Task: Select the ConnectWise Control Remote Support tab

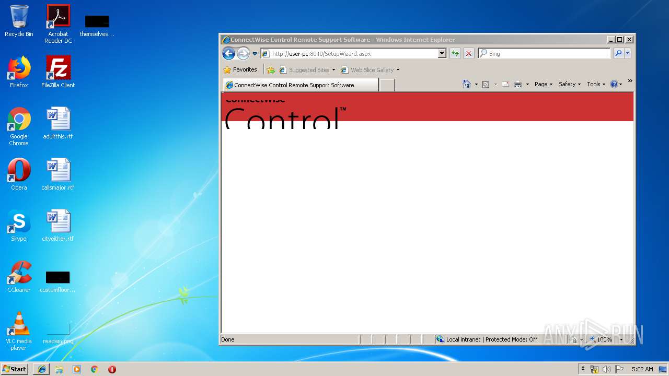Action: [300, 85]
